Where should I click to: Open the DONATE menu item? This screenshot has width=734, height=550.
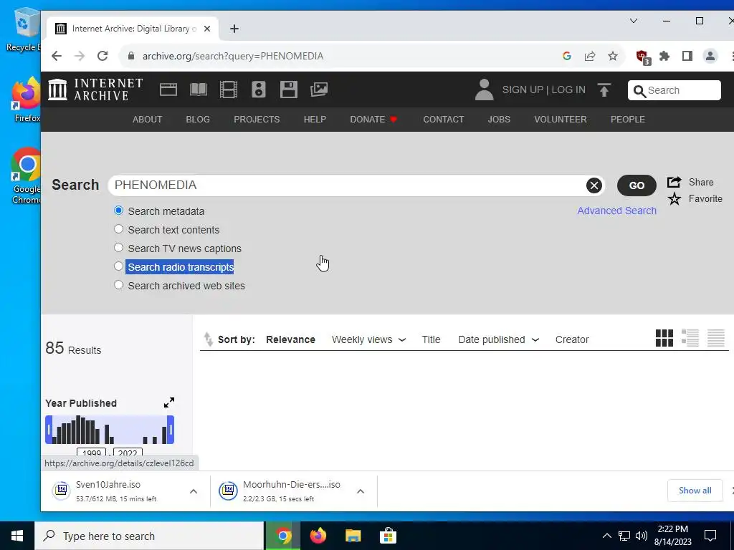tap(373, 120)
